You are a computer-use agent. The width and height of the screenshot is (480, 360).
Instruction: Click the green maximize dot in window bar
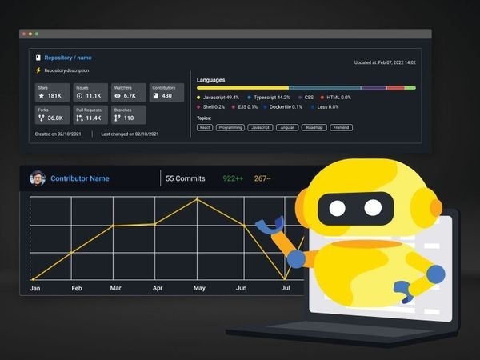(x=37, y=34)
